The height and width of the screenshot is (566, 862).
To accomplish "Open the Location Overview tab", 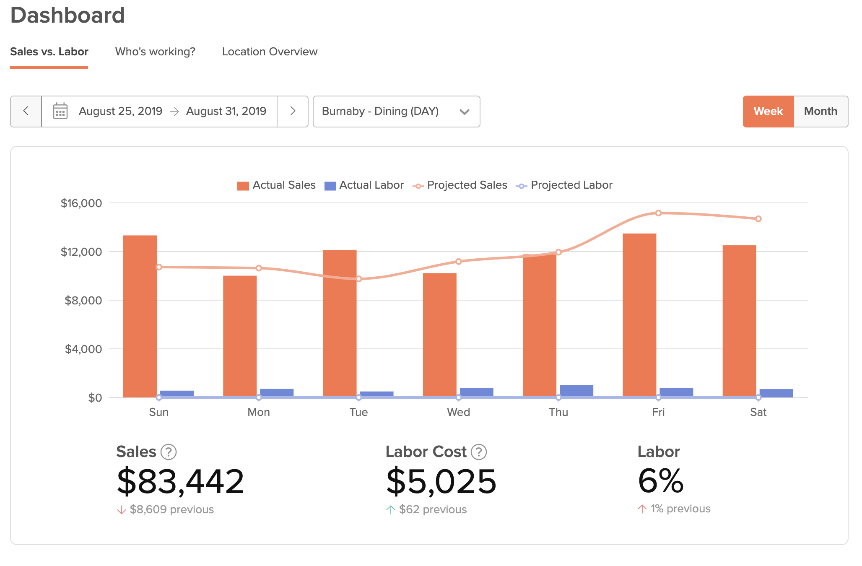I will tap(270, 52).
